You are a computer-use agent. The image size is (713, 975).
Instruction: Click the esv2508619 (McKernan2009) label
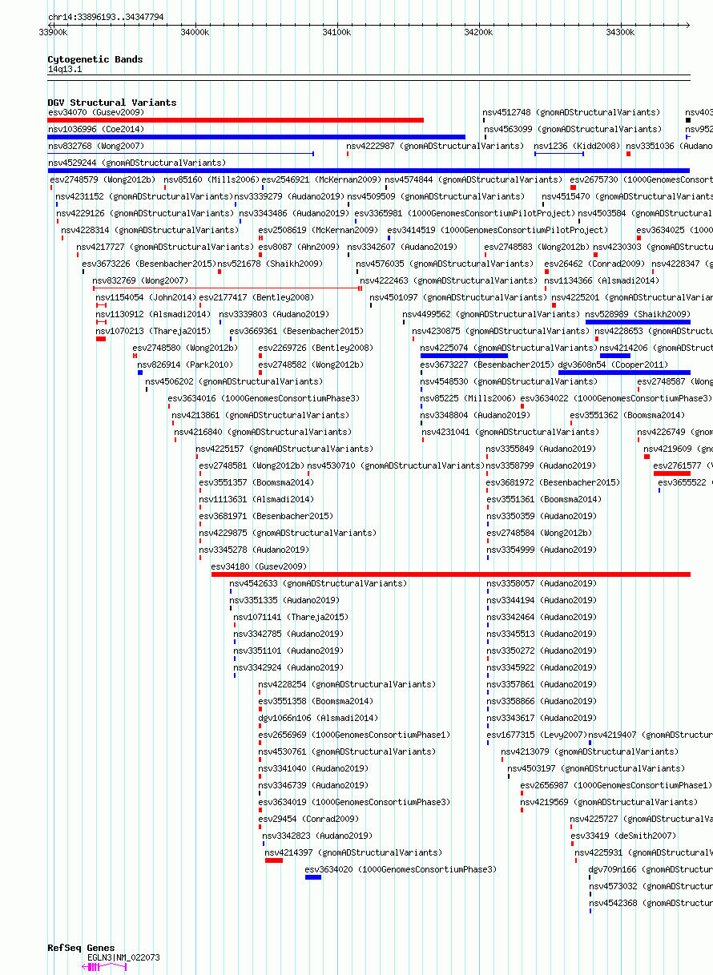click(x=318, y=230)
